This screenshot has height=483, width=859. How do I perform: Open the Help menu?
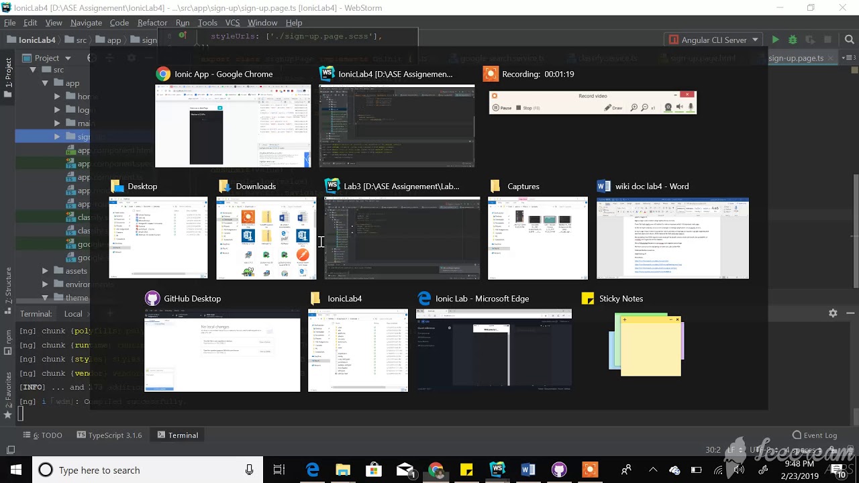click(294, 23)
